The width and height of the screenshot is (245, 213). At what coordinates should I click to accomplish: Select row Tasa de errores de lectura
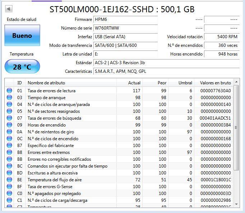pyautogui.click(x=119, y=90)
